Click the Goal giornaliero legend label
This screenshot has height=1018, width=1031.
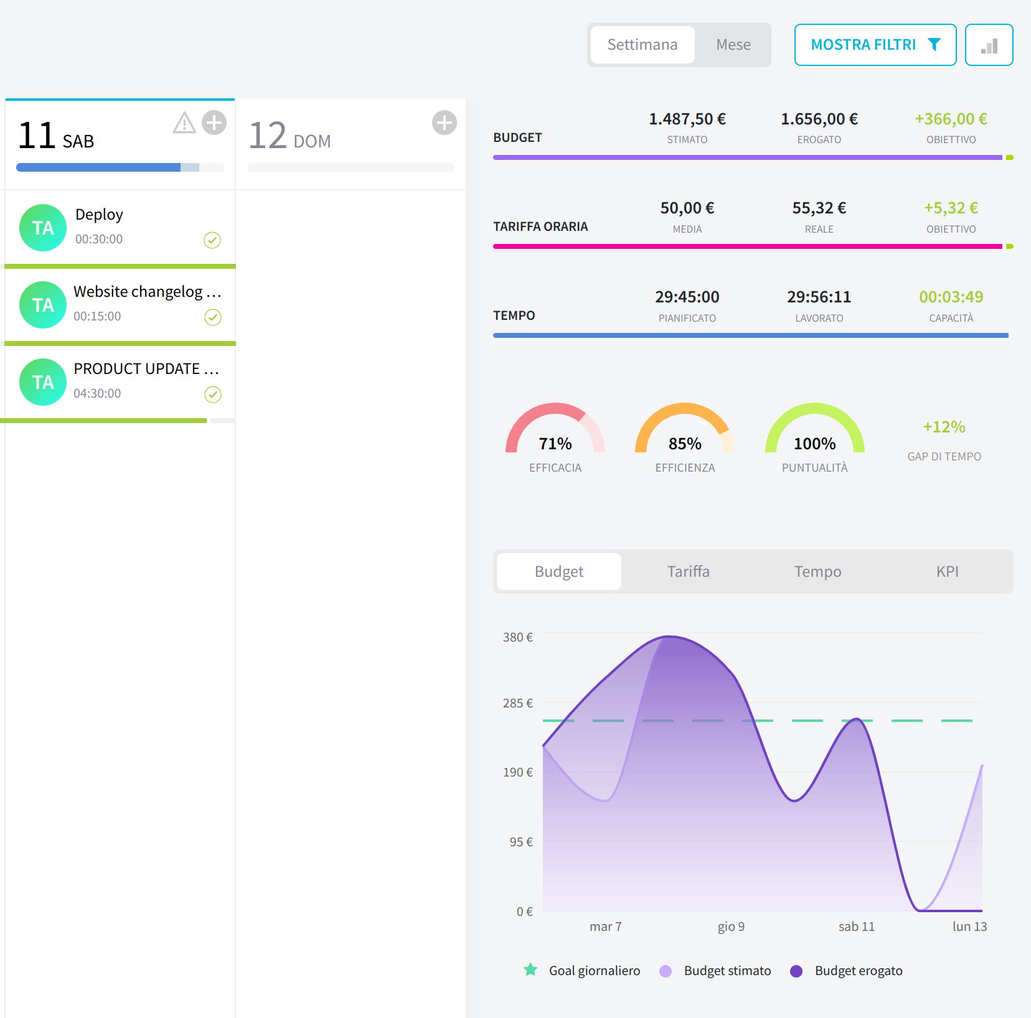tap(595, 971)
